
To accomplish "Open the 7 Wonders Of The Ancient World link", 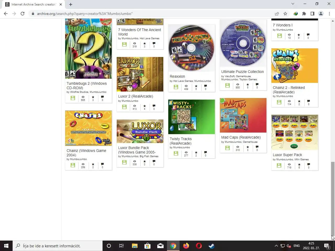I will pos(139,32).
